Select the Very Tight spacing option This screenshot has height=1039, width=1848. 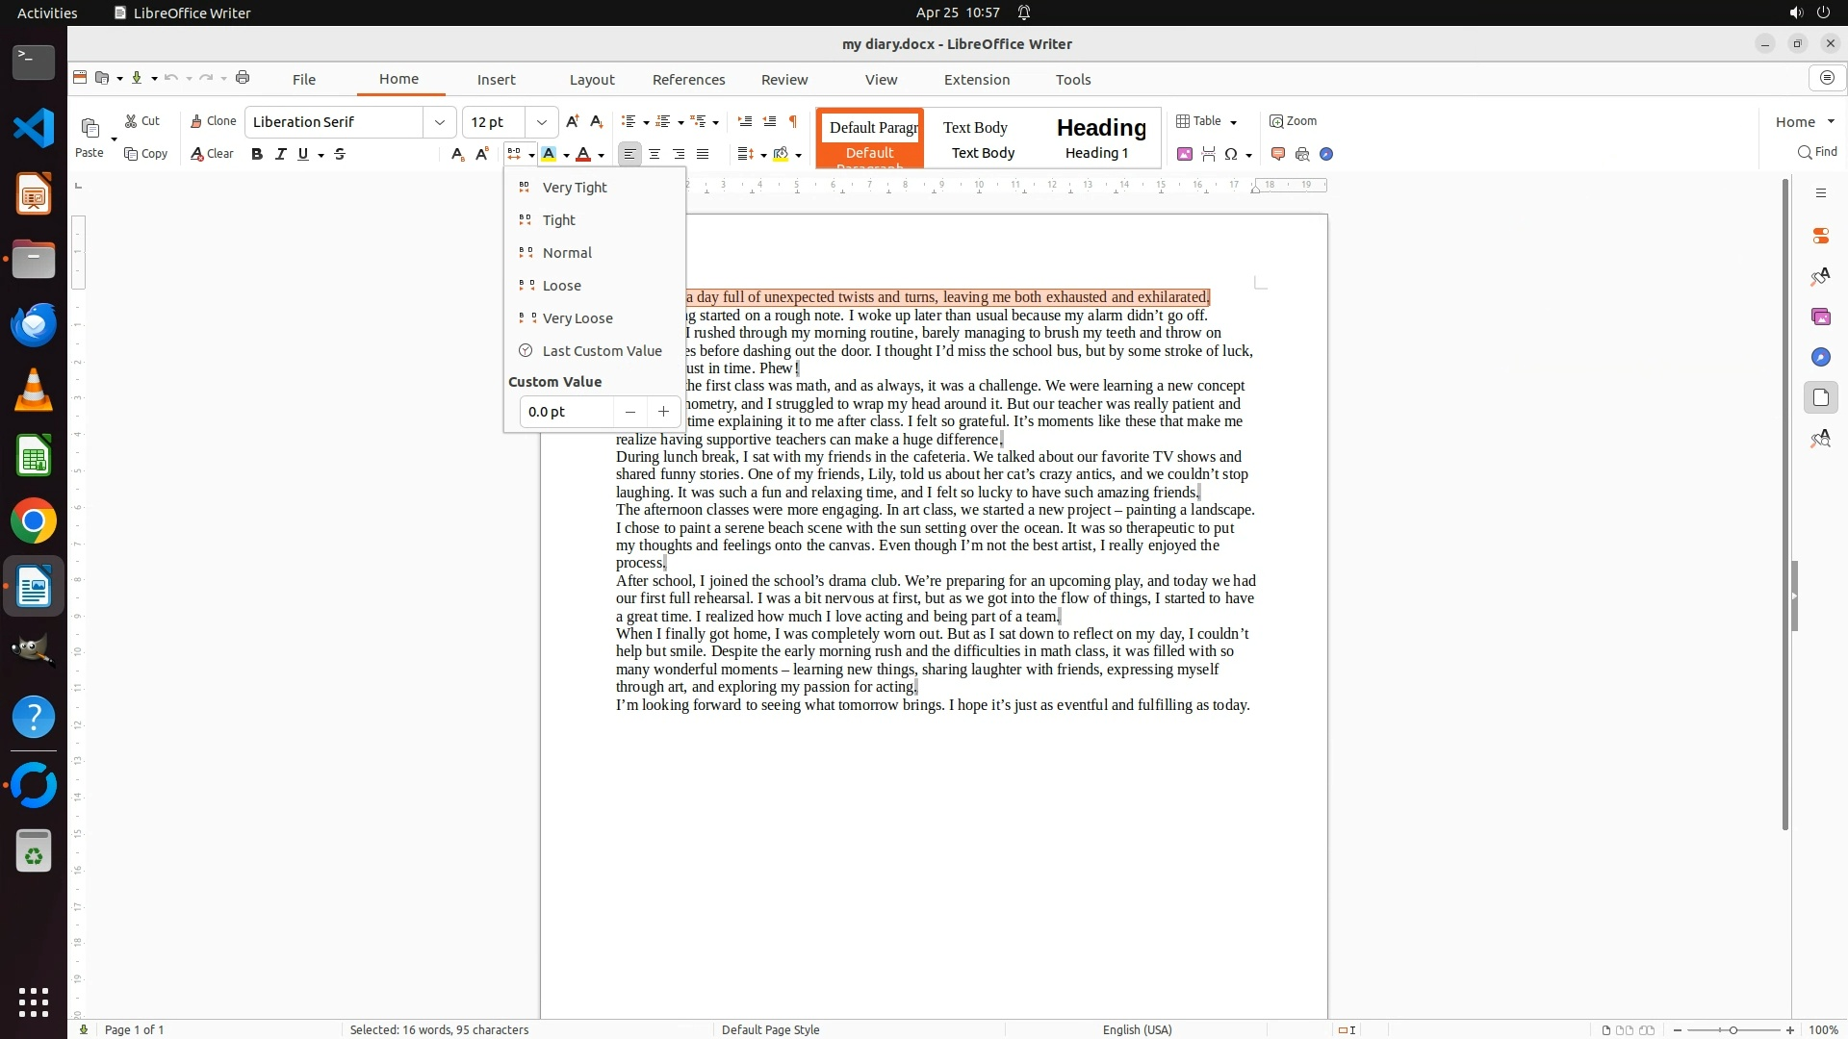[x=575, y=188]
